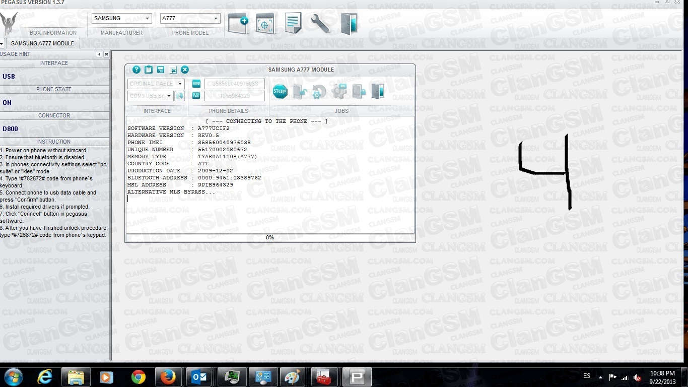The width and height of the screenshot is (688, 387).
Task: Click the COUNTRY CODE ATT log line
Action: click(x=168, y=164)
